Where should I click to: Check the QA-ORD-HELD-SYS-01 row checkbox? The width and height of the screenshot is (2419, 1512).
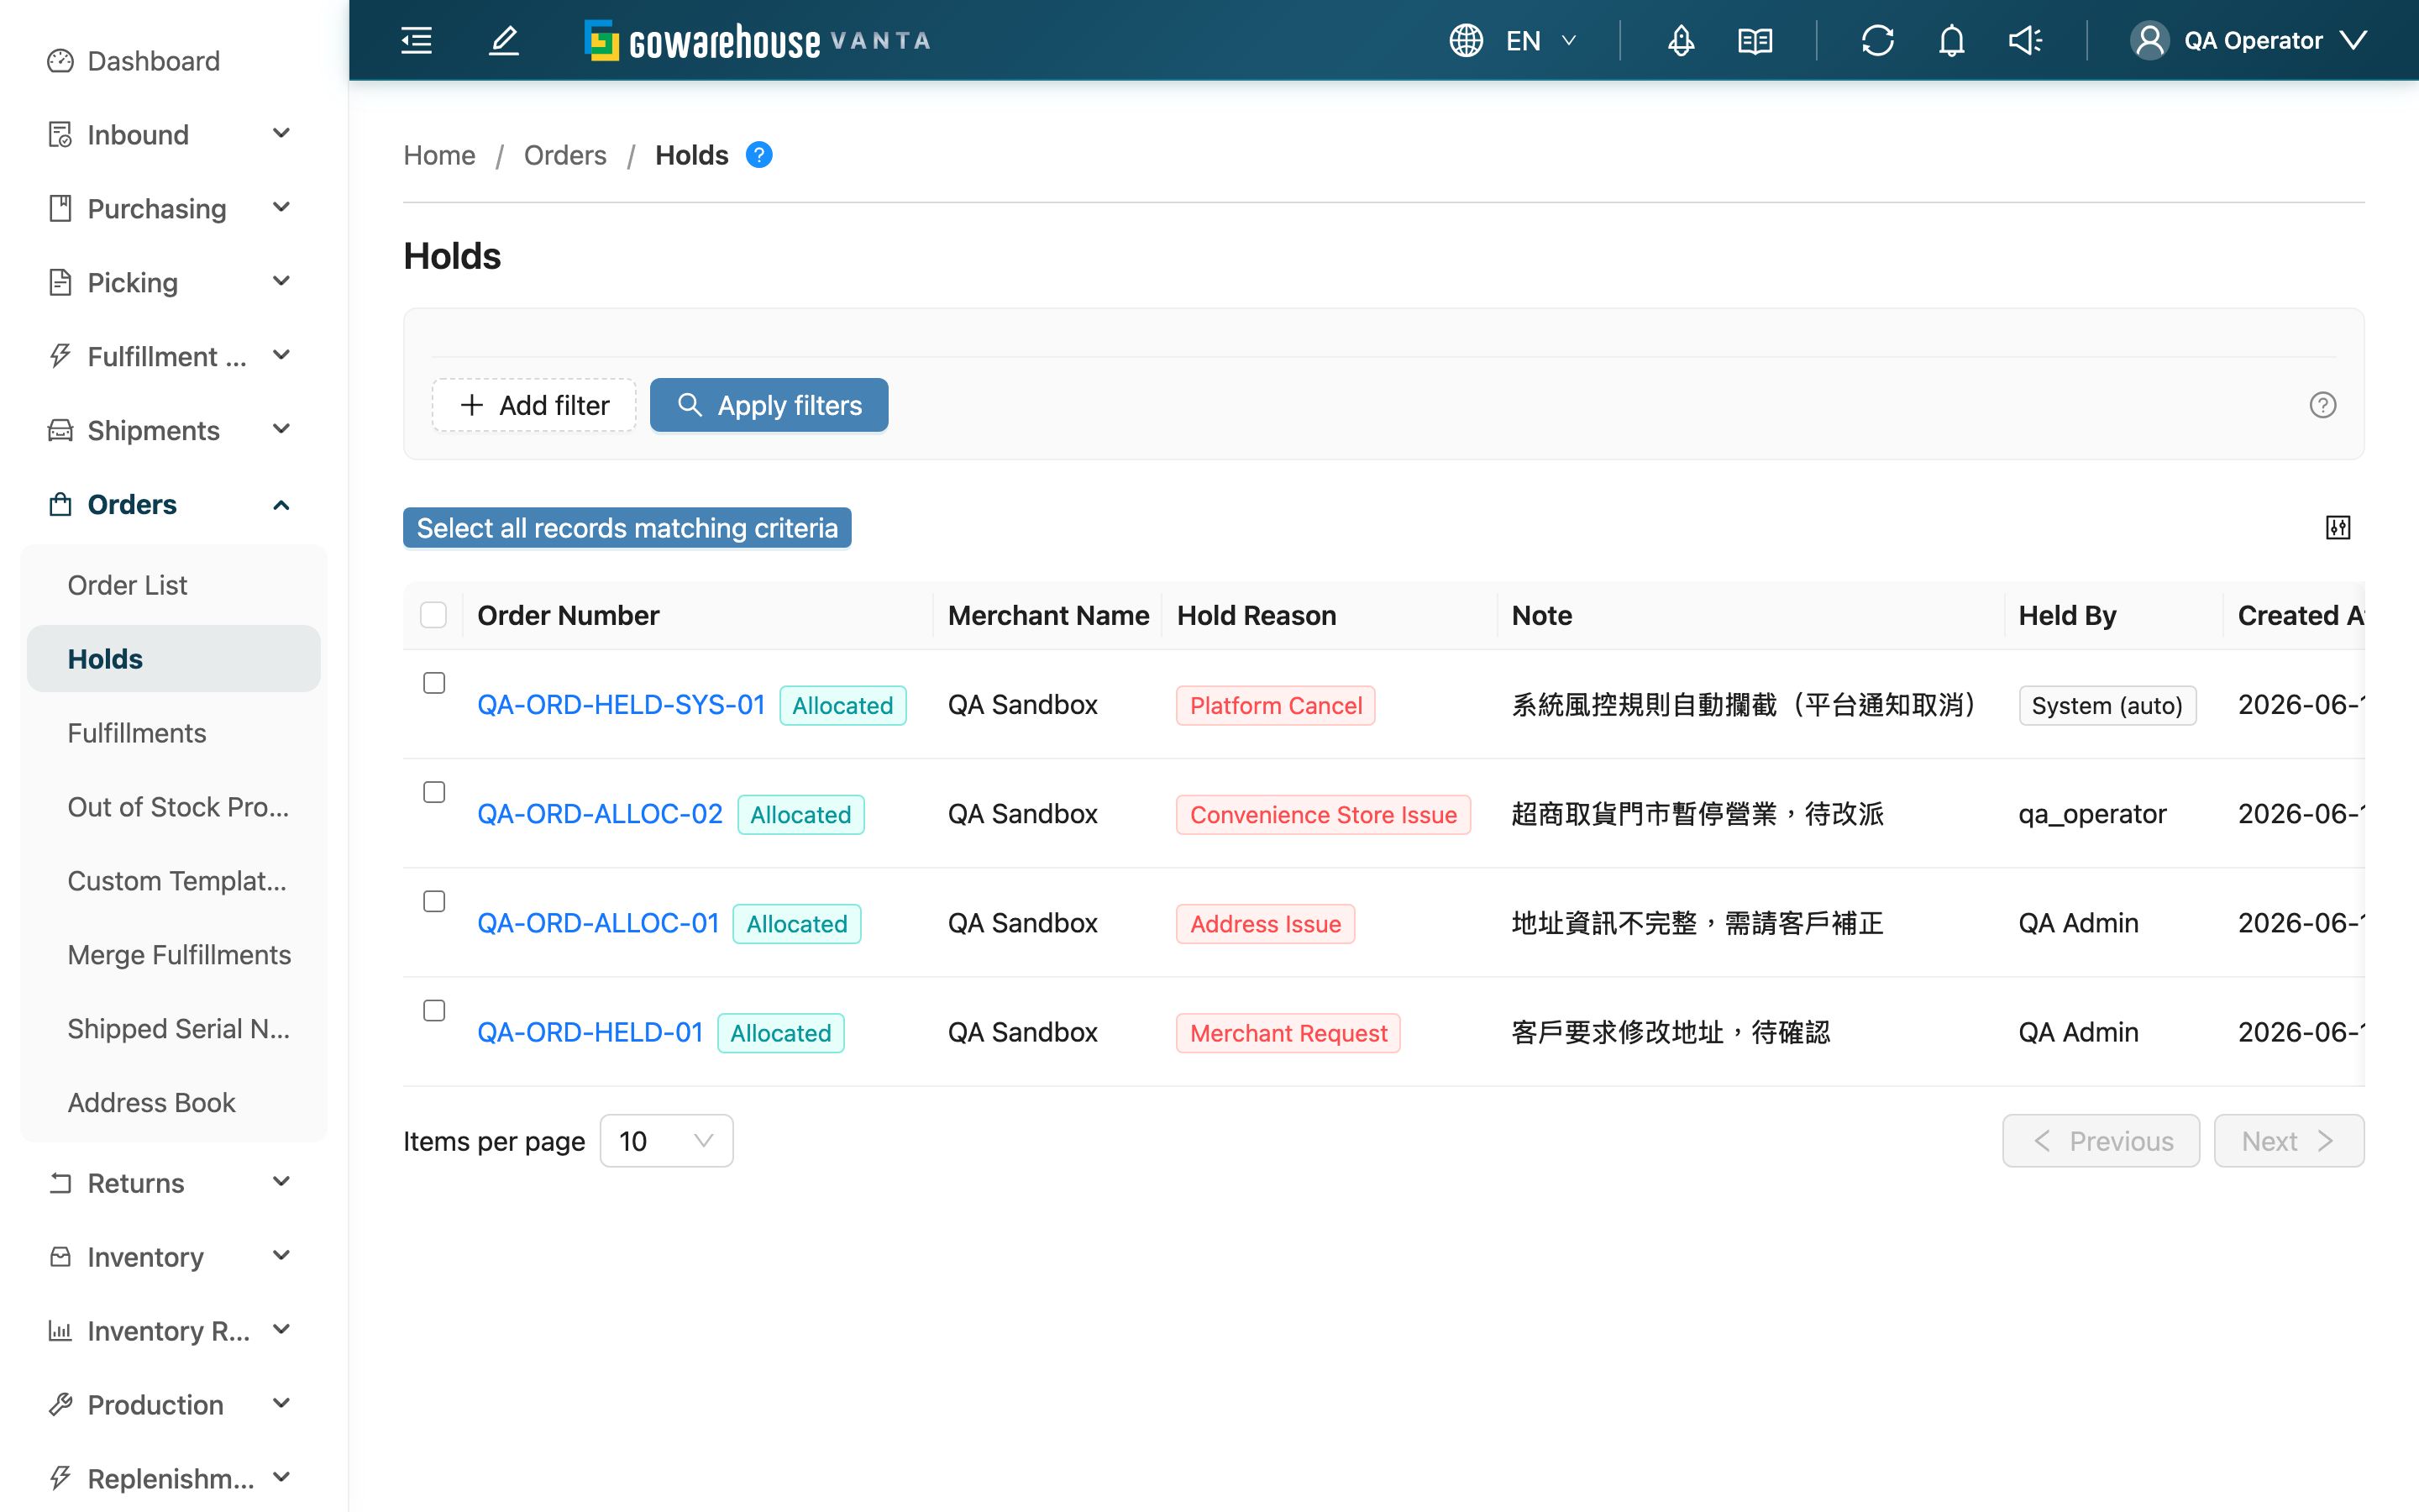point(433,683)
